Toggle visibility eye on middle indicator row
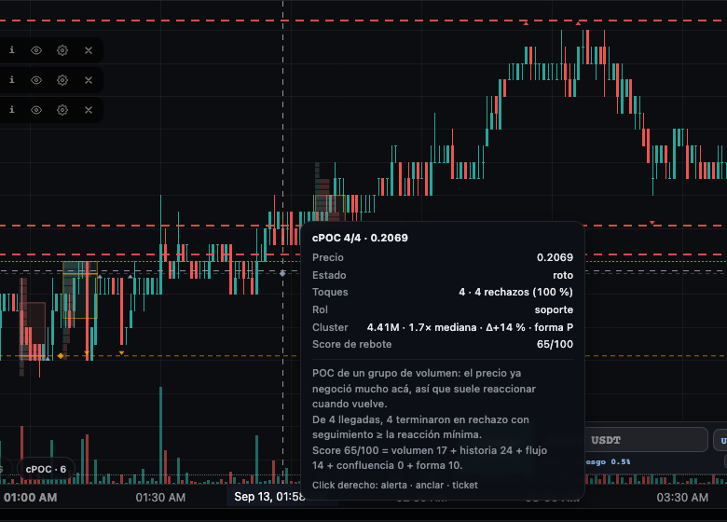The width and height of the screenshot is (727, 522). 36,80
